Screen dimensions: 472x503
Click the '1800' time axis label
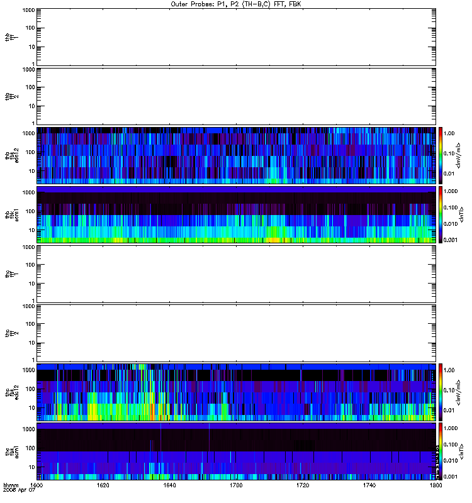point(435,485)
